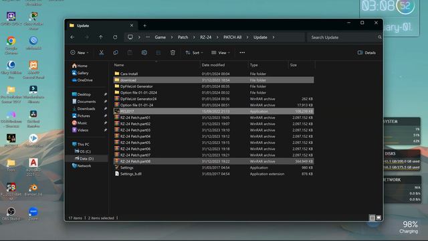Viewport: 428px width, 241px height.
Task: Click the Share toolbar icon
Action: (x=158, y=53)
